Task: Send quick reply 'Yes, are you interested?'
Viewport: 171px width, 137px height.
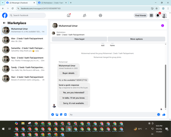Action: (74, 92)
